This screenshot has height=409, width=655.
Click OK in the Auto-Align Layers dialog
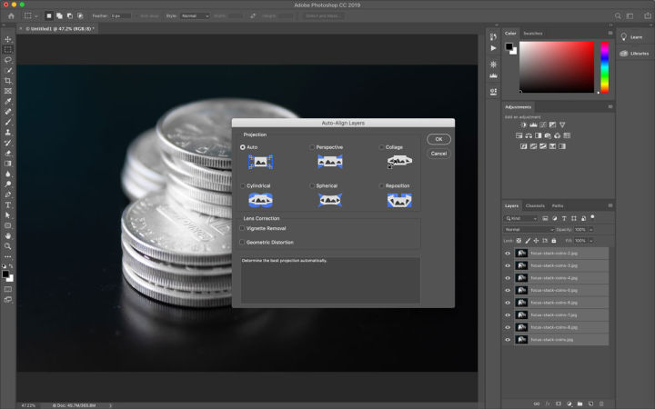click(x=438, y=139)
